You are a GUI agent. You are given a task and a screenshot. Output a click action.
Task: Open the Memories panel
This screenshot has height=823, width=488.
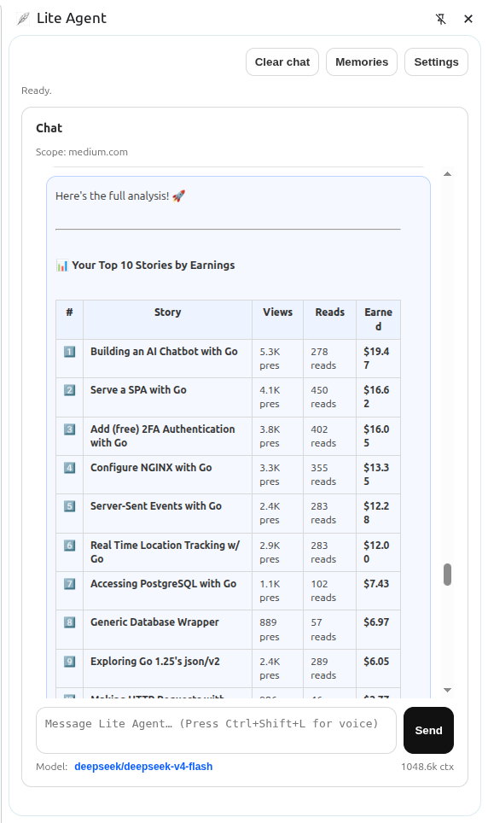[362, 62]
